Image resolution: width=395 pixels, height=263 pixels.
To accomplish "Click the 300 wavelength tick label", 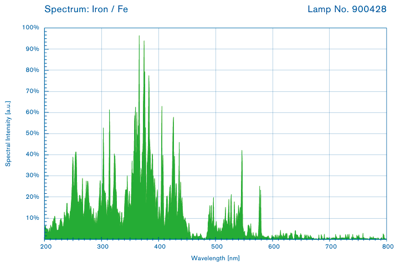I will tap(103, 246).
